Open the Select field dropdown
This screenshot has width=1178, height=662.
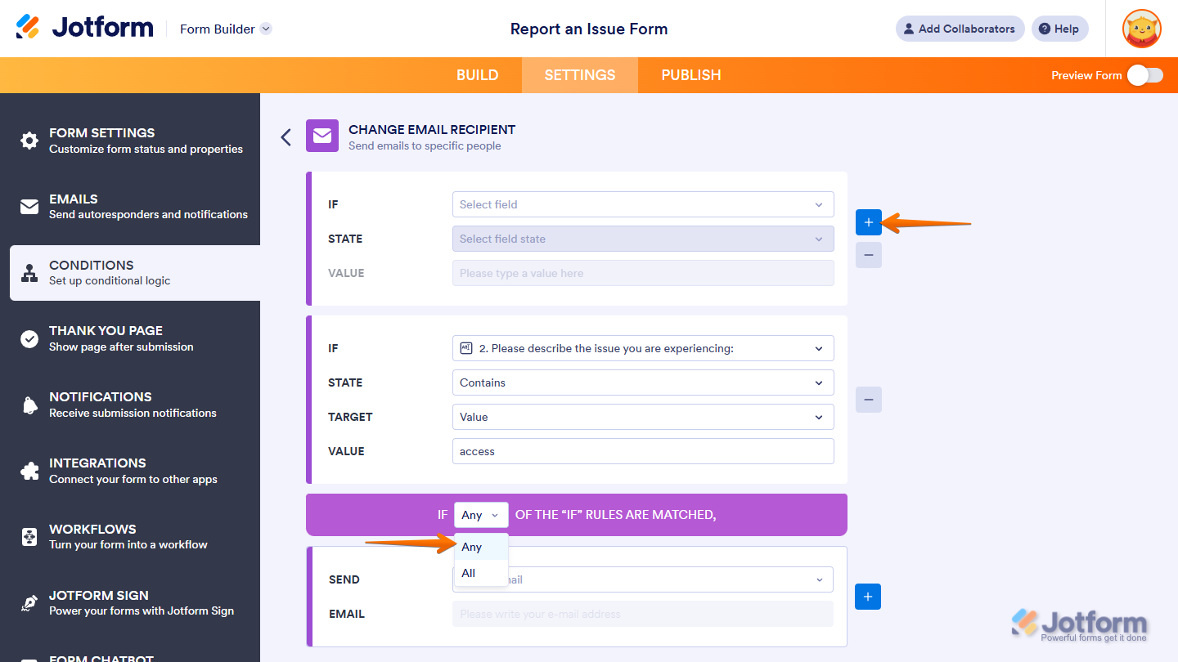[x=643, y=204]
